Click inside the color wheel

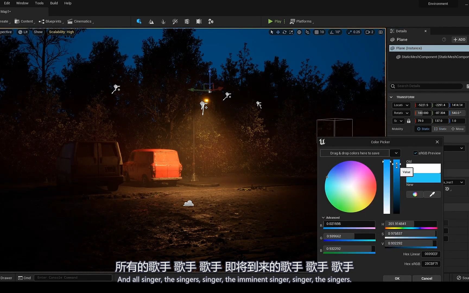tap(350, 187)
